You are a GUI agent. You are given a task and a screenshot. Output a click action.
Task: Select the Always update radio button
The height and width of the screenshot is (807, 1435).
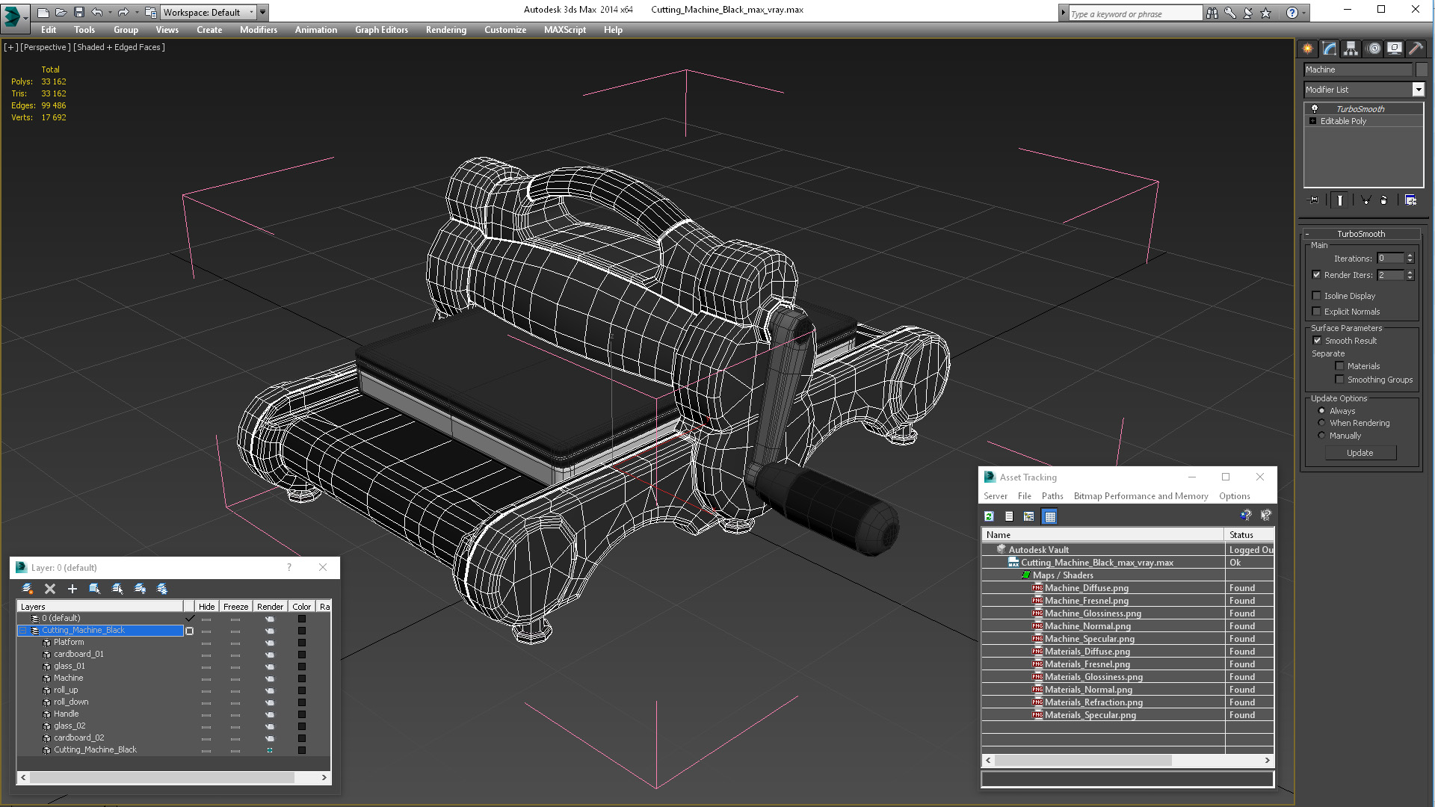tap(1321, 411)
